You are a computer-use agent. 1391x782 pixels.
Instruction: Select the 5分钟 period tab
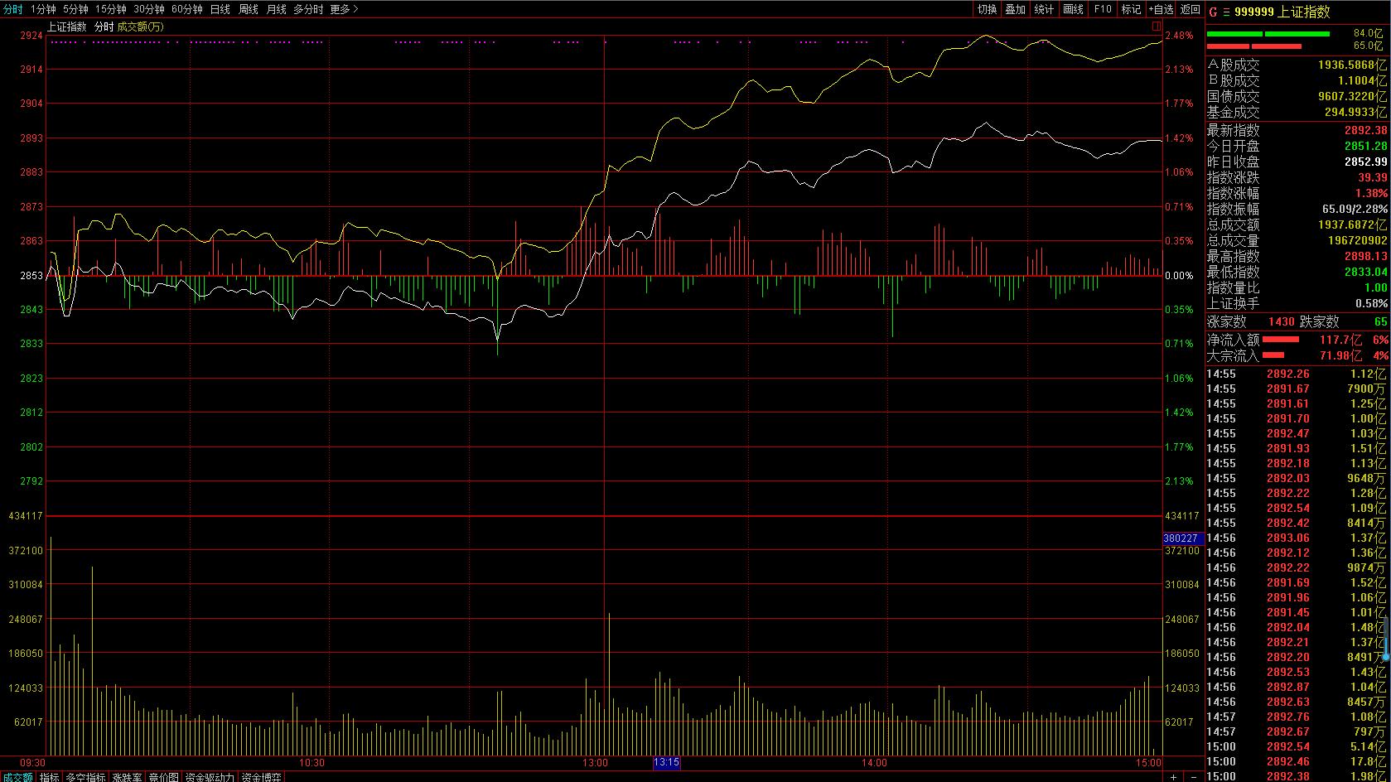click(75, 9)
